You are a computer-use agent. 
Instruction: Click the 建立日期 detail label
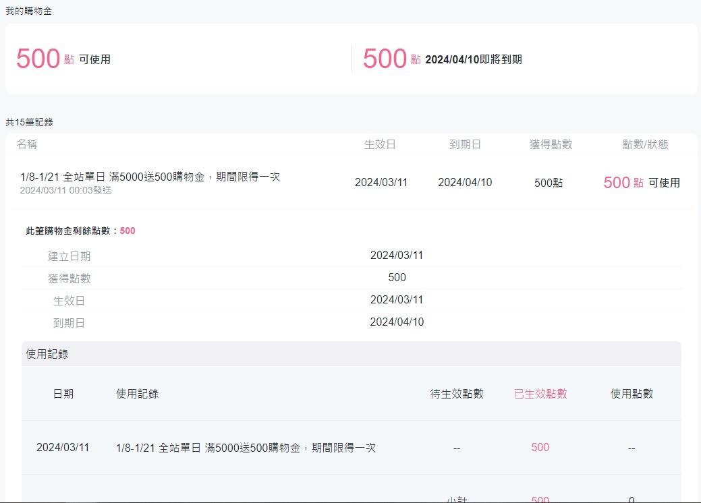69,256
